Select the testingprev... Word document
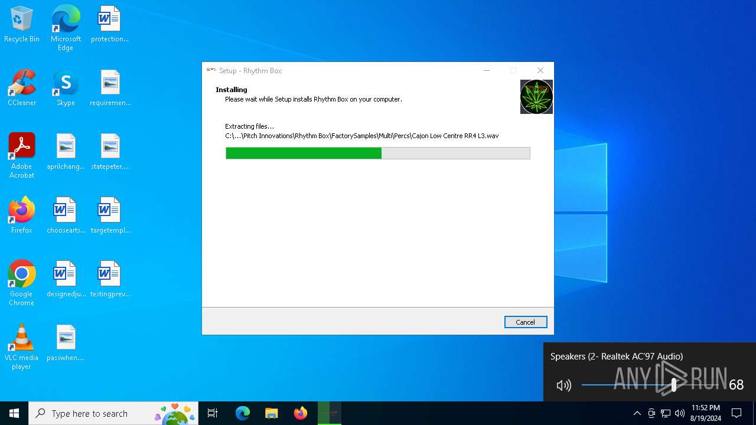Image resolution: width=756 pixels, height=425 pixels. [110, 280]
